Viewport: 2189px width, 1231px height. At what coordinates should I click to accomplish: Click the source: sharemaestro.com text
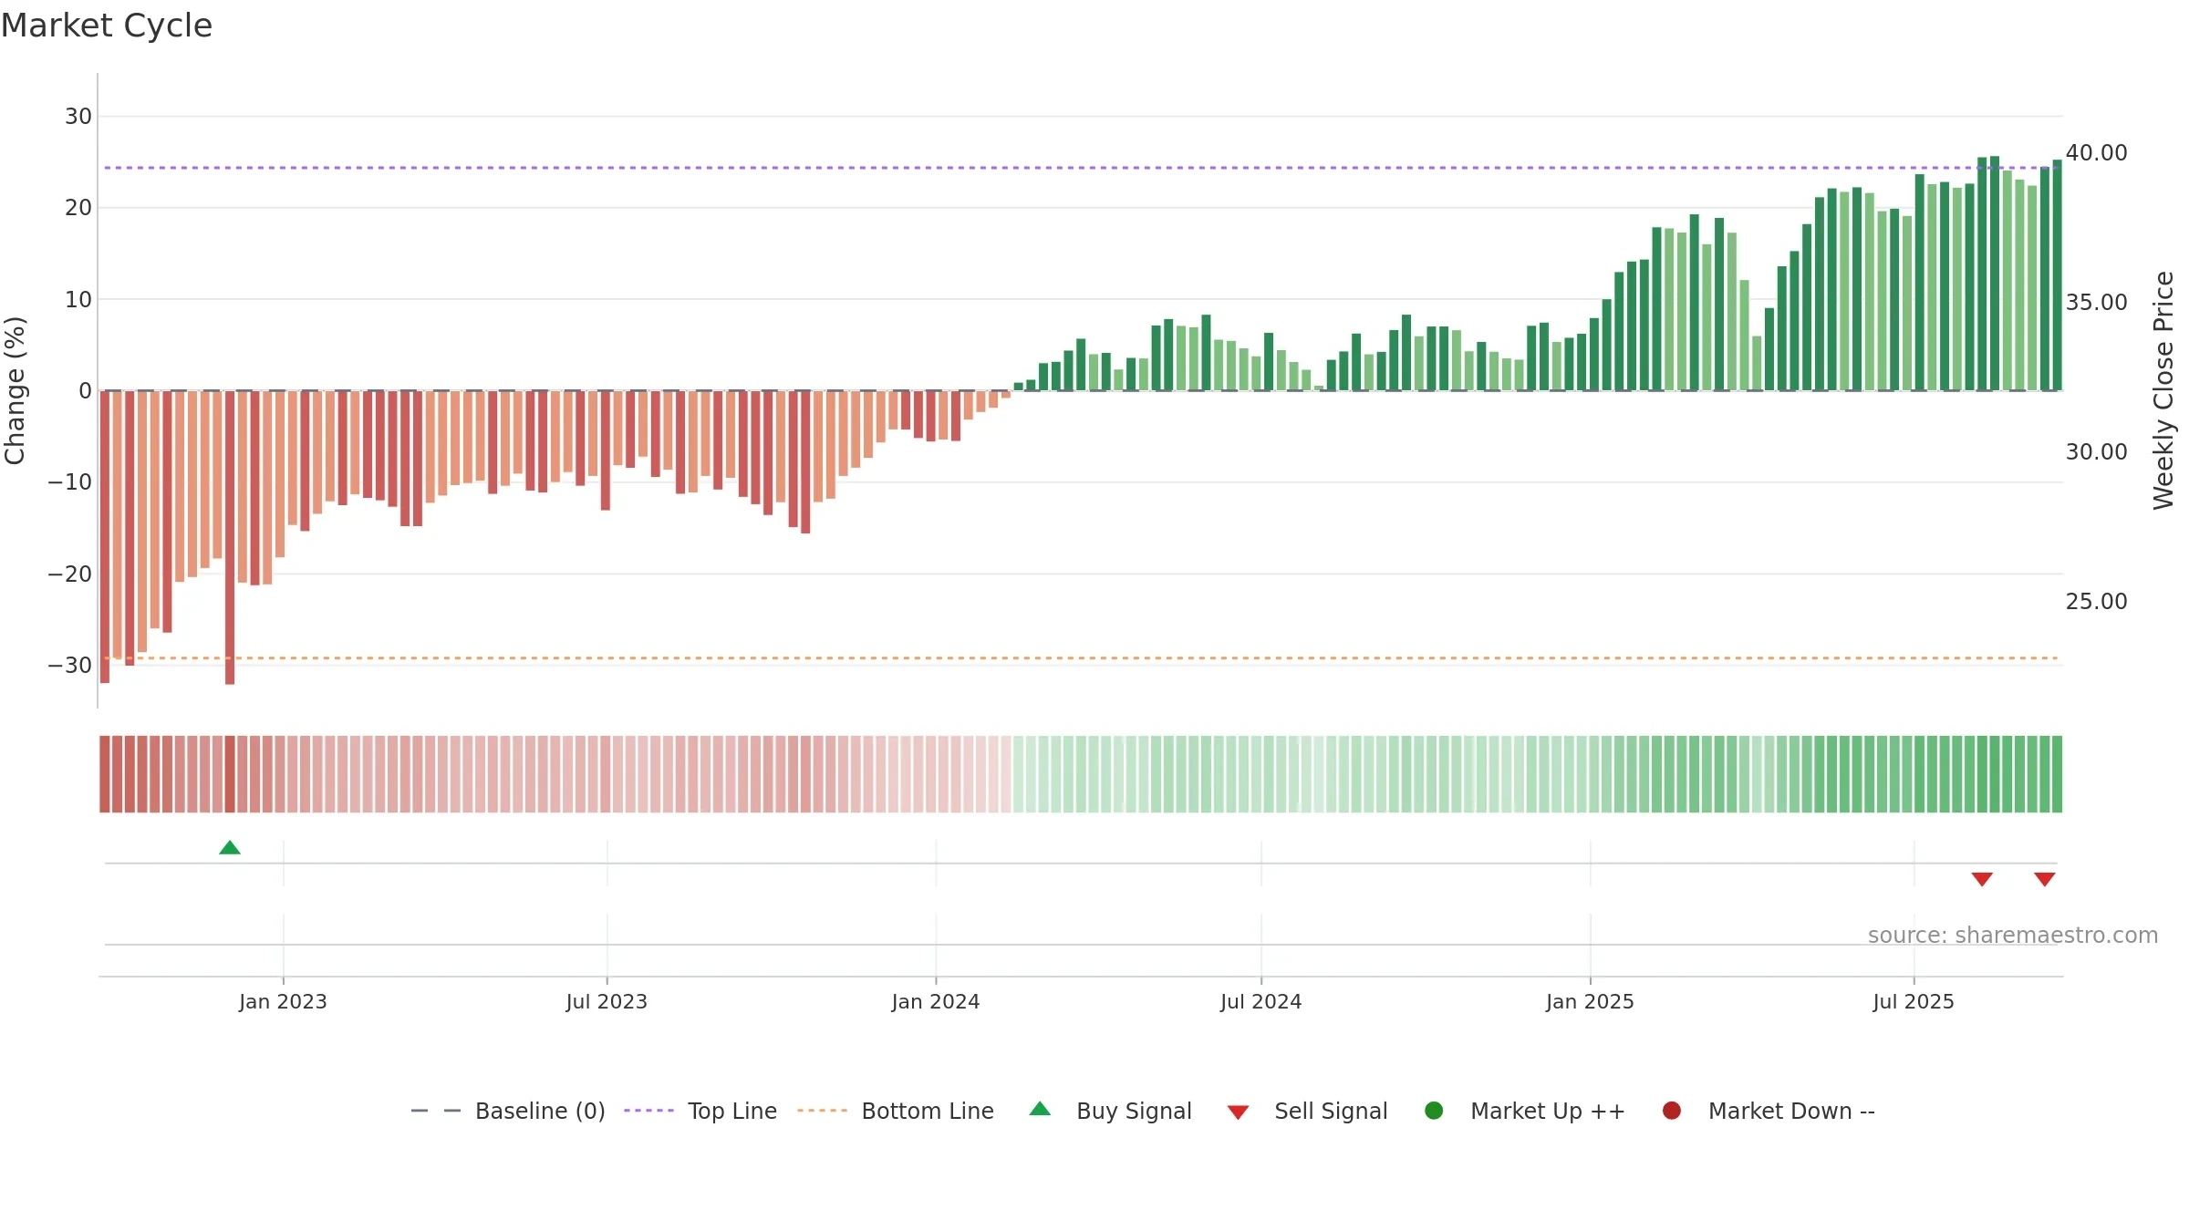click(x=2013, y=935)
